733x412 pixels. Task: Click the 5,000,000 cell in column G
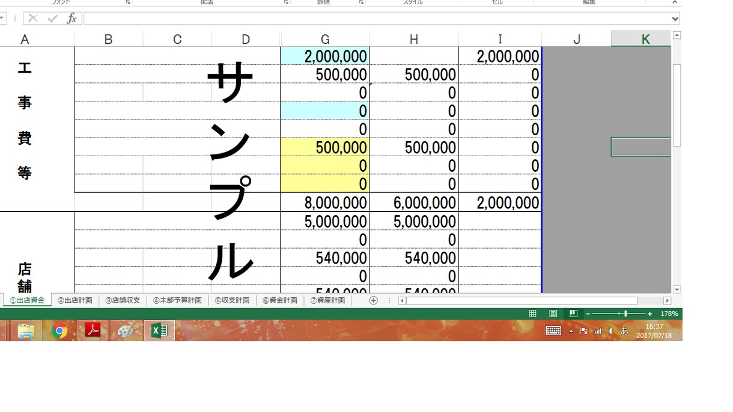325,221
